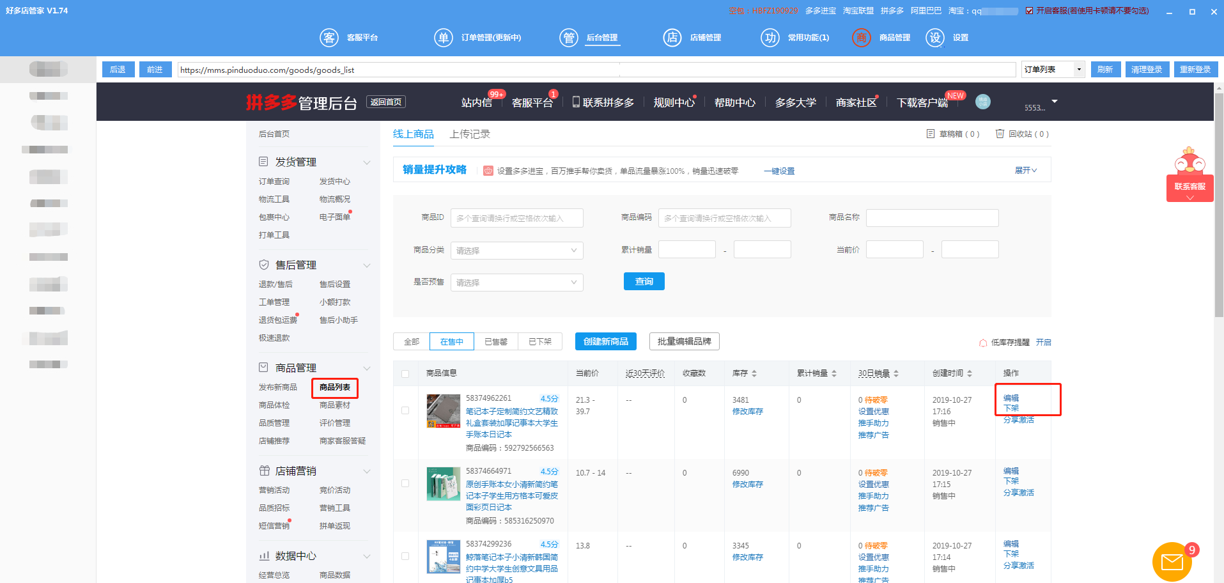Click the 后退 back button
Viewport: 1224px width, 583px height.
118,70
